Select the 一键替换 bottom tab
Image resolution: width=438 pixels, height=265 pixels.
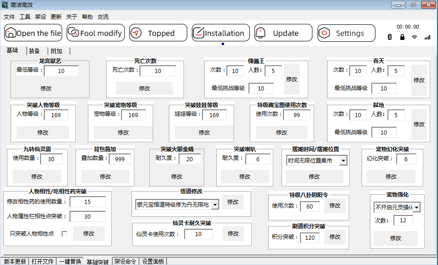70,261
